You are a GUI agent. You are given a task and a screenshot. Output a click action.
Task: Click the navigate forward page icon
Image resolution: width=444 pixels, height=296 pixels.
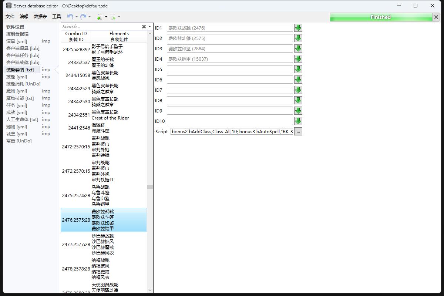click(113, 17)
